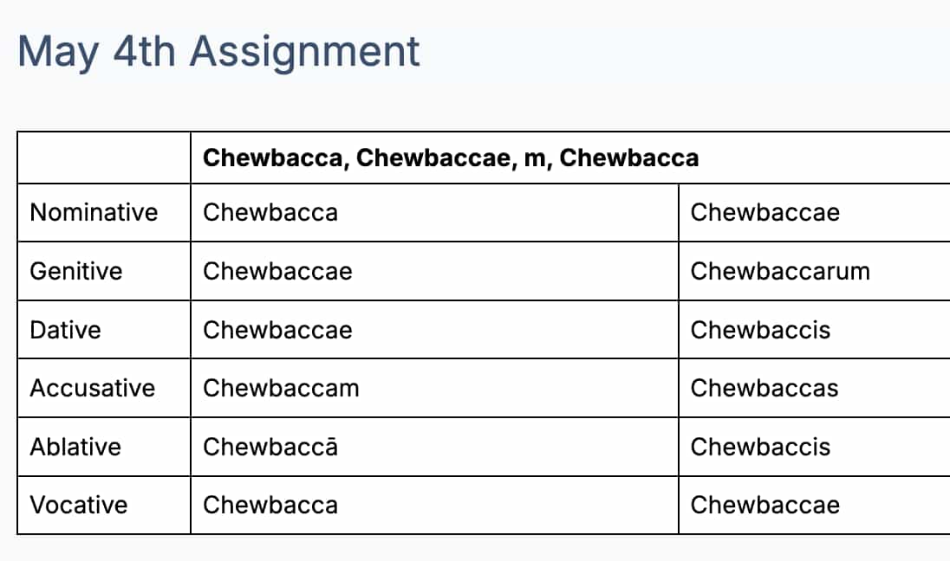Screen dimensions: 950x561
Task: Click the Genitive row label
Action: tap(104, 271)
